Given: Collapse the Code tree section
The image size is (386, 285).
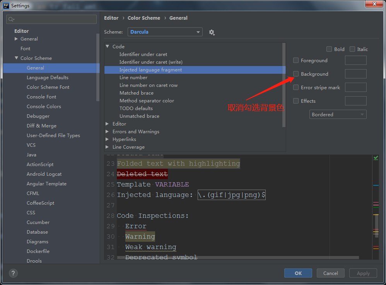Looking at the screenshot, I should pyautogui.click(x=107, y=46).
